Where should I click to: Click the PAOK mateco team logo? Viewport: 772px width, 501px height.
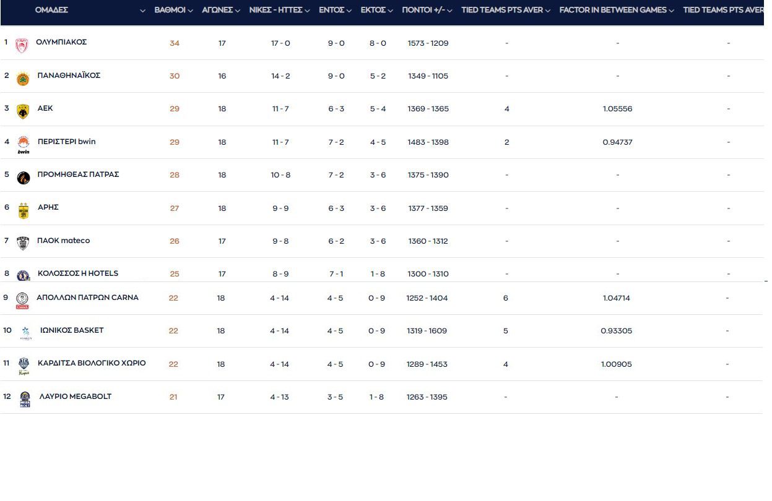pos(23,243)
